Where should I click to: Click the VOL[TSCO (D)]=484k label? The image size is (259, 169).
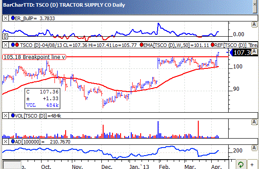coord(38,116)
